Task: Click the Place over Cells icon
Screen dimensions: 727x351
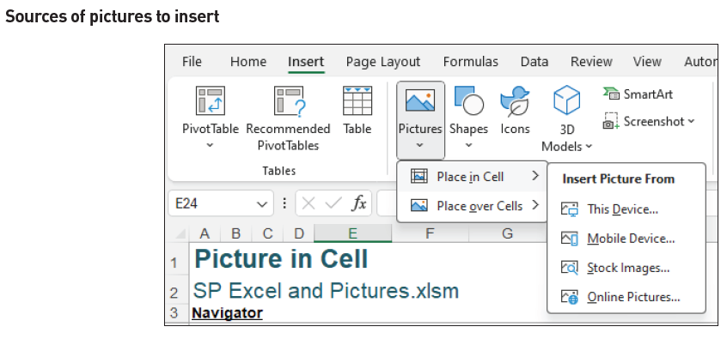Action: coord(419,205)
